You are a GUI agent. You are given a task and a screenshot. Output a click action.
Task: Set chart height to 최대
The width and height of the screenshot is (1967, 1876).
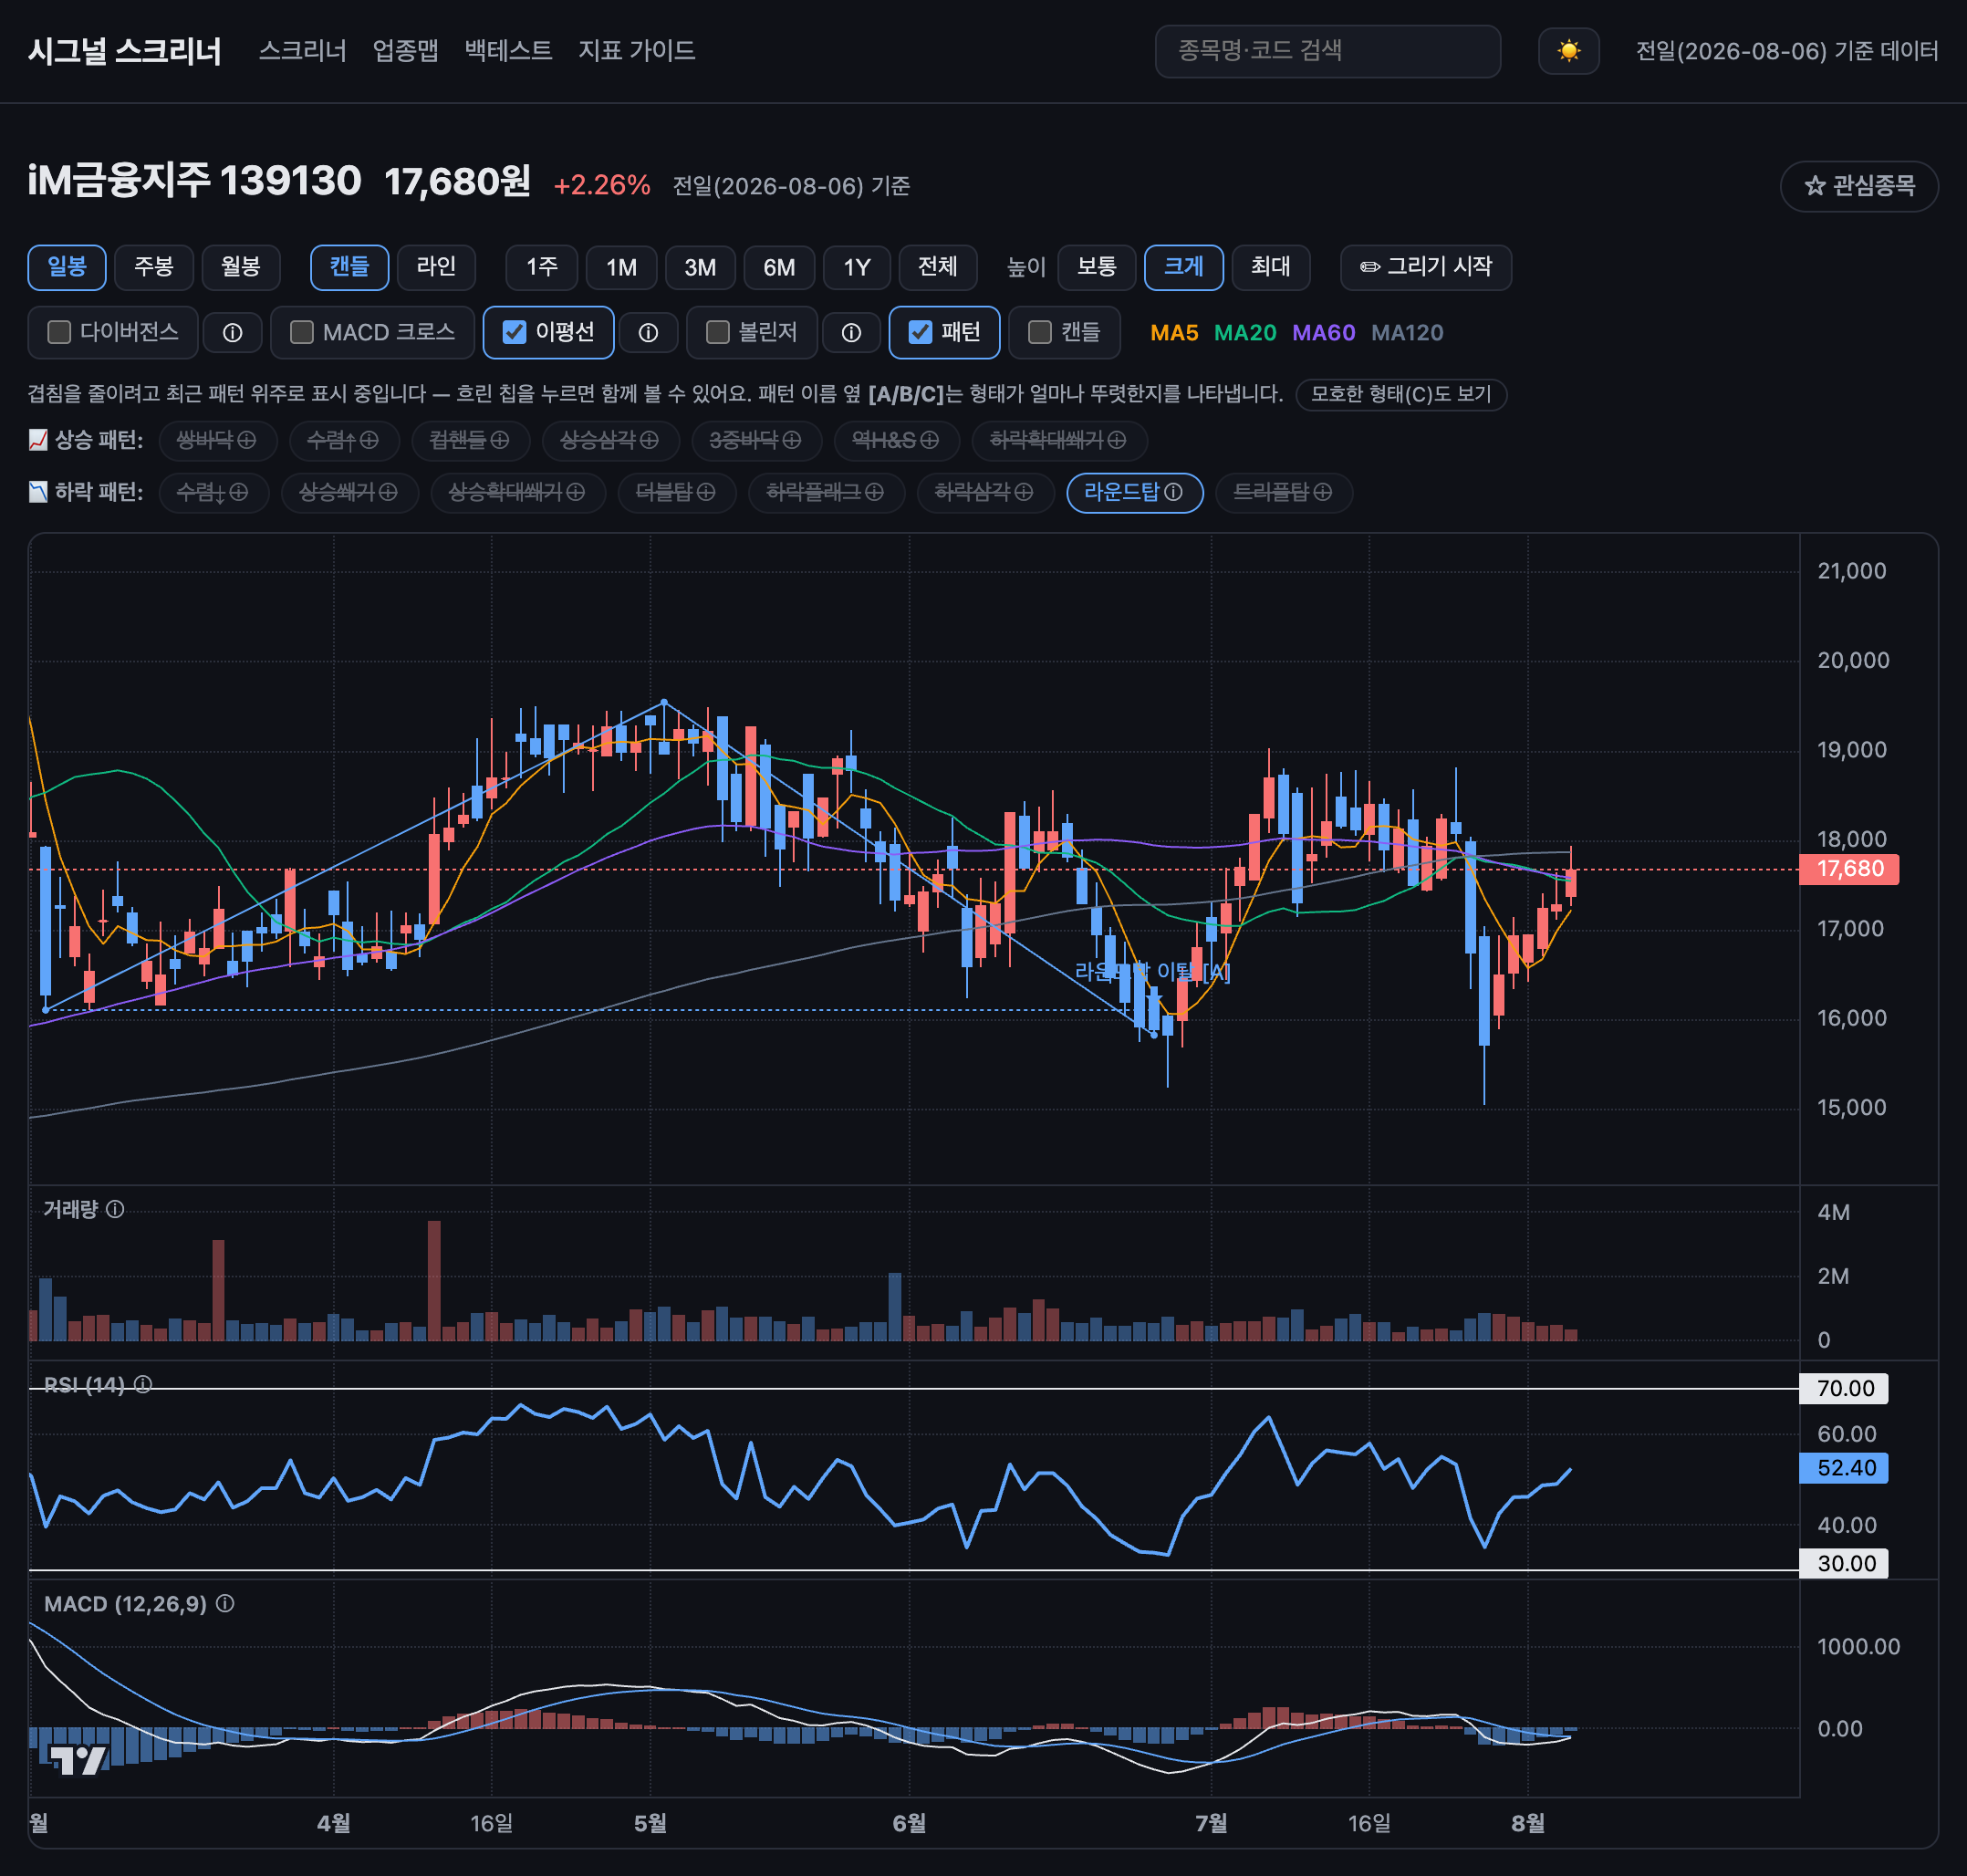pyautogui.click(x=1271, y=267)
